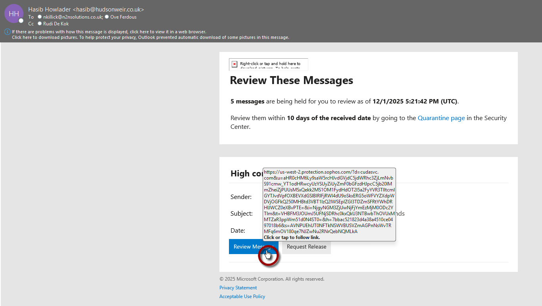Click the view in web browser message

[109, 32]
